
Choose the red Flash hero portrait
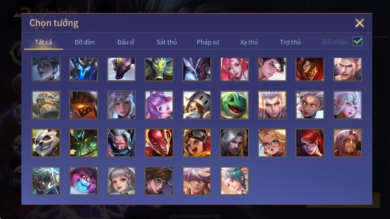point(159,143)
